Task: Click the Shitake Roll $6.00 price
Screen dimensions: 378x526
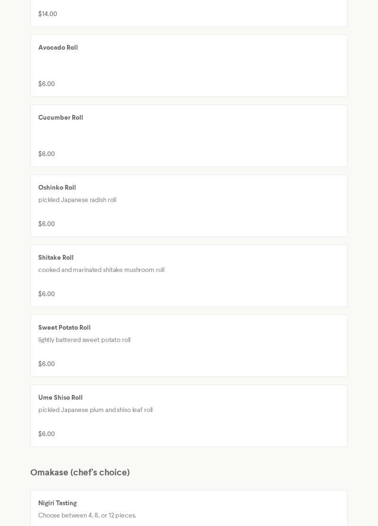Action: [x=46, y=294]
